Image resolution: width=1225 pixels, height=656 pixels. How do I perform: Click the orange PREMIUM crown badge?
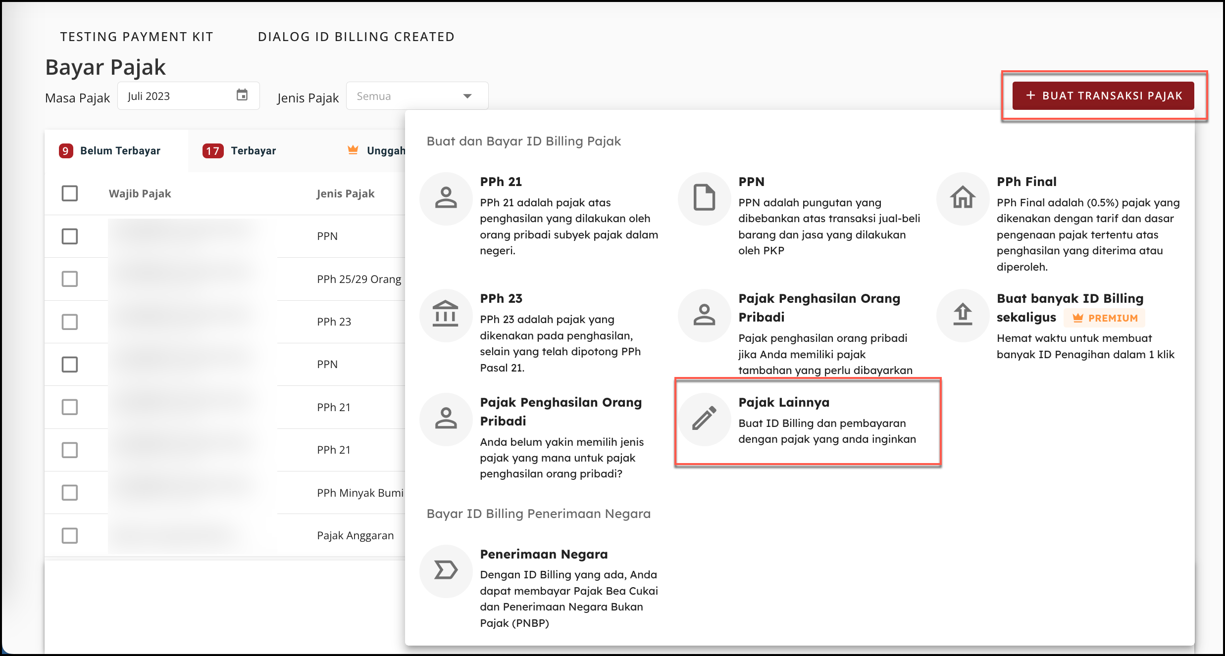coord(1105,318)
